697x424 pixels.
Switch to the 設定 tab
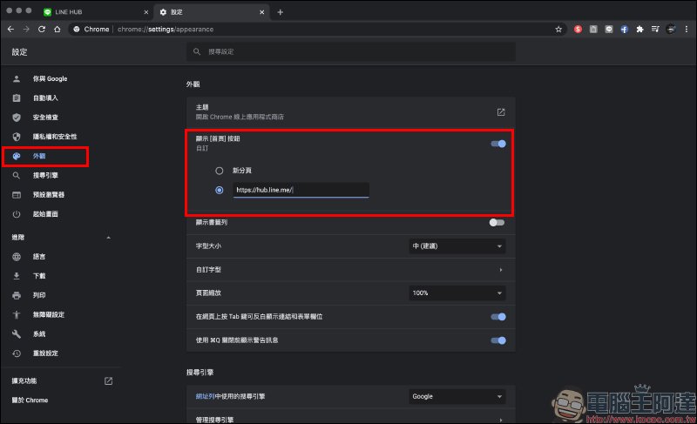point(211,12)
